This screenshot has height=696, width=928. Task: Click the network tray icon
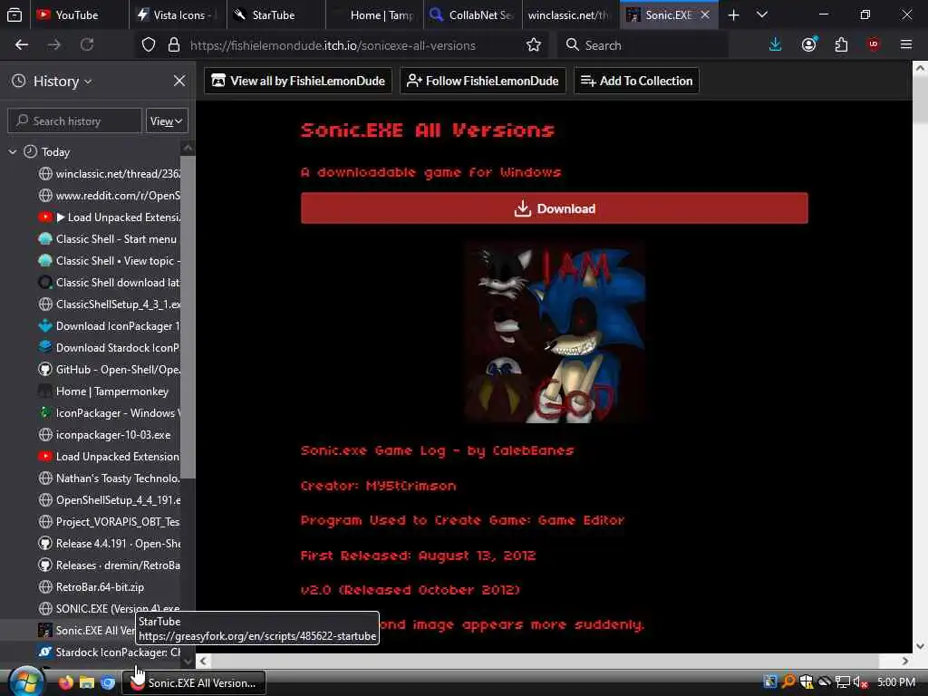click(x=843, y=682)
